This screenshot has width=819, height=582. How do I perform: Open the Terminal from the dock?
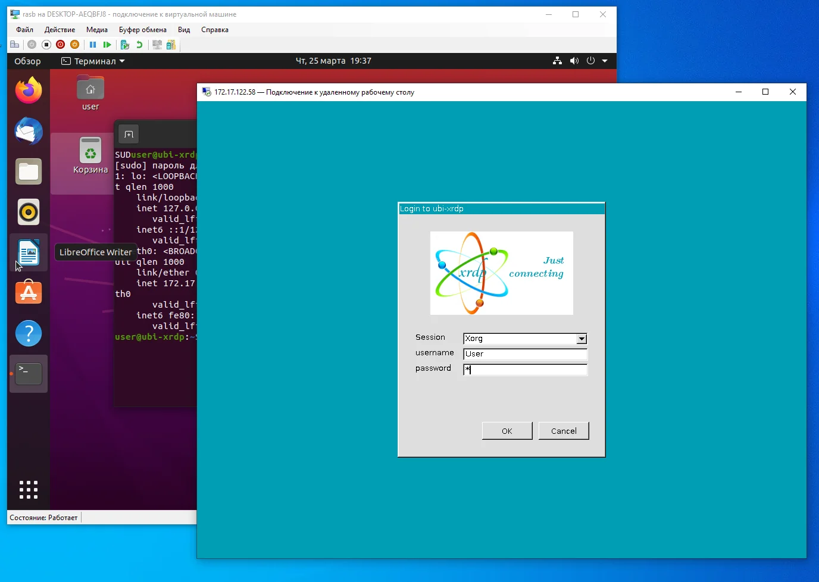click(x=28, y=374)
